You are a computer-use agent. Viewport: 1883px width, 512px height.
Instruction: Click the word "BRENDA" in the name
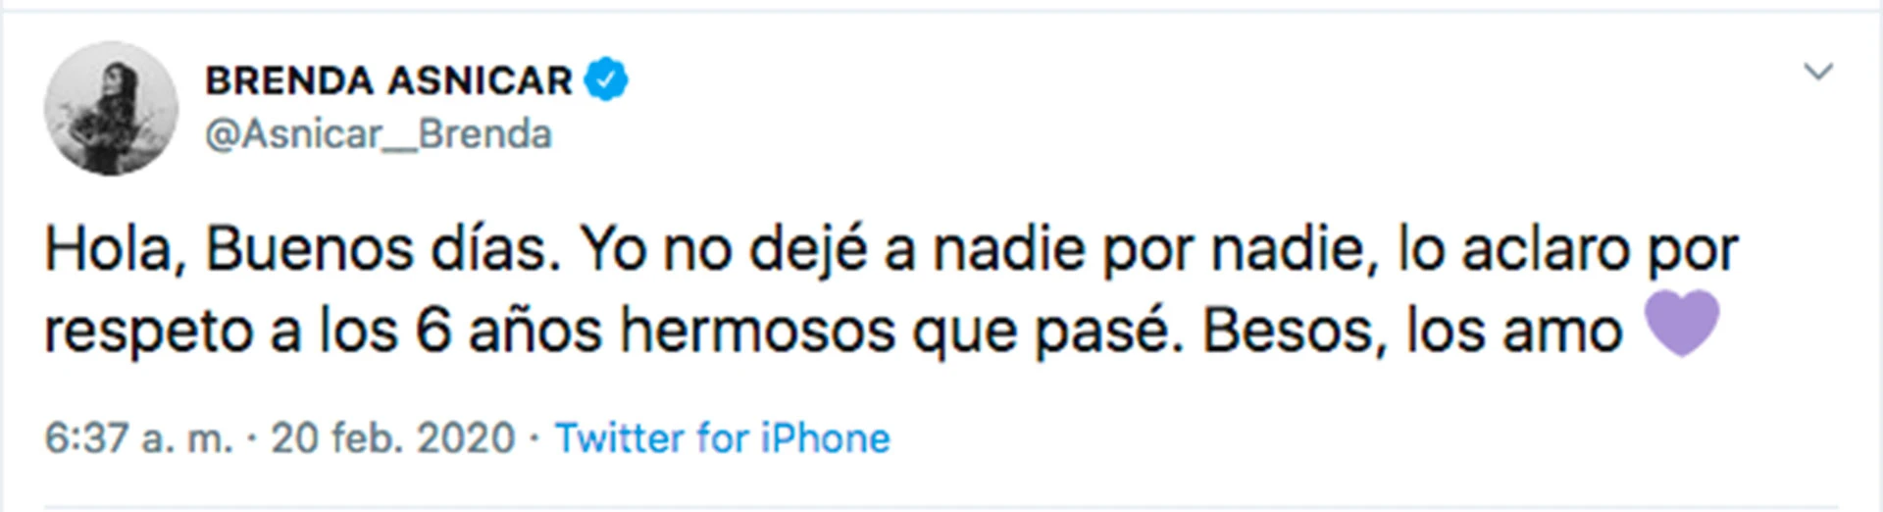(x=289, y=80)
